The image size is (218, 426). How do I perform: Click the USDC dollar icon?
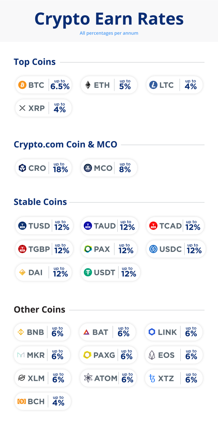tap(153, 249)
